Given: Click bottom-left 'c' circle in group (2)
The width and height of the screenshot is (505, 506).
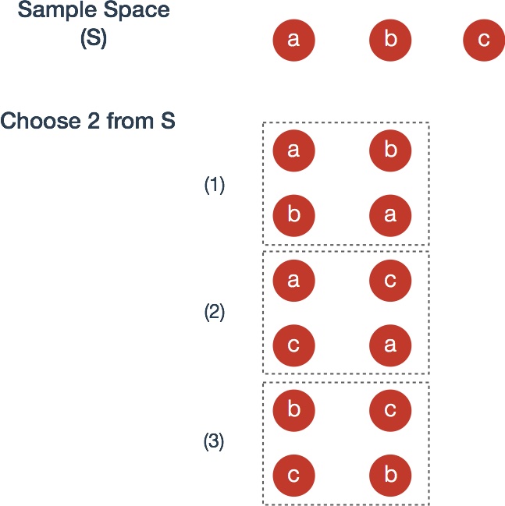Looking at the screenshot, I should coord(293,345).
